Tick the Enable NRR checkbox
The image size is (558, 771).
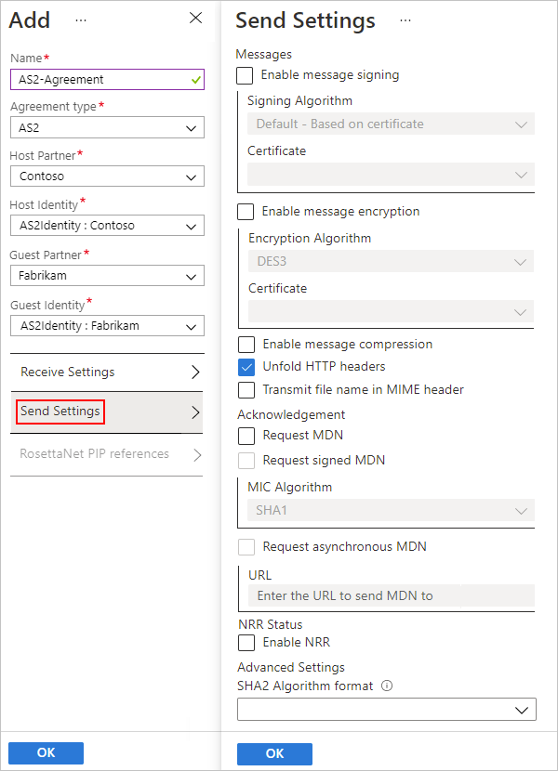click(x=246, y=642)
